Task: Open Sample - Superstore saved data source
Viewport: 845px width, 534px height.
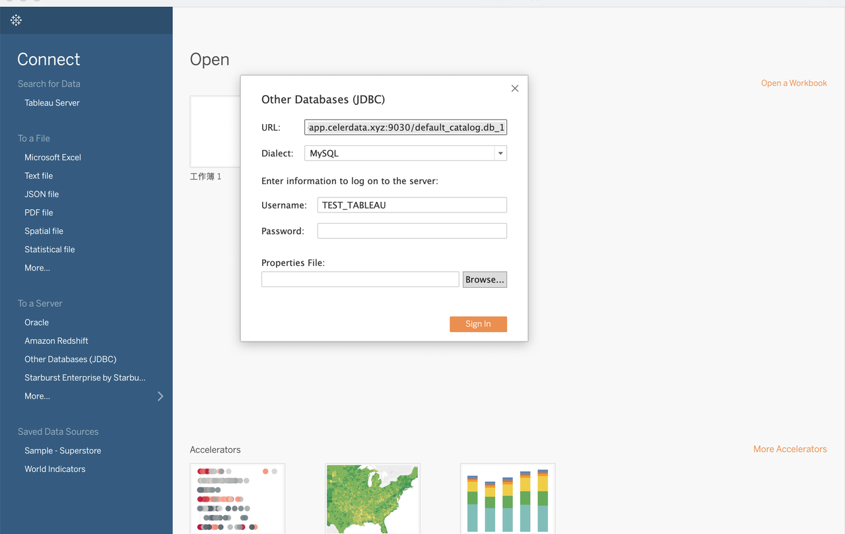Action: click(x=63, y=450)
